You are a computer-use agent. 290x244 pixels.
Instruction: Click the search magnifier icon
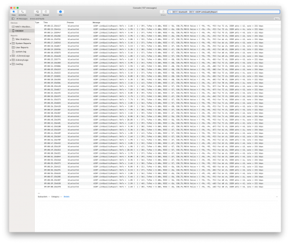point(170,12)
